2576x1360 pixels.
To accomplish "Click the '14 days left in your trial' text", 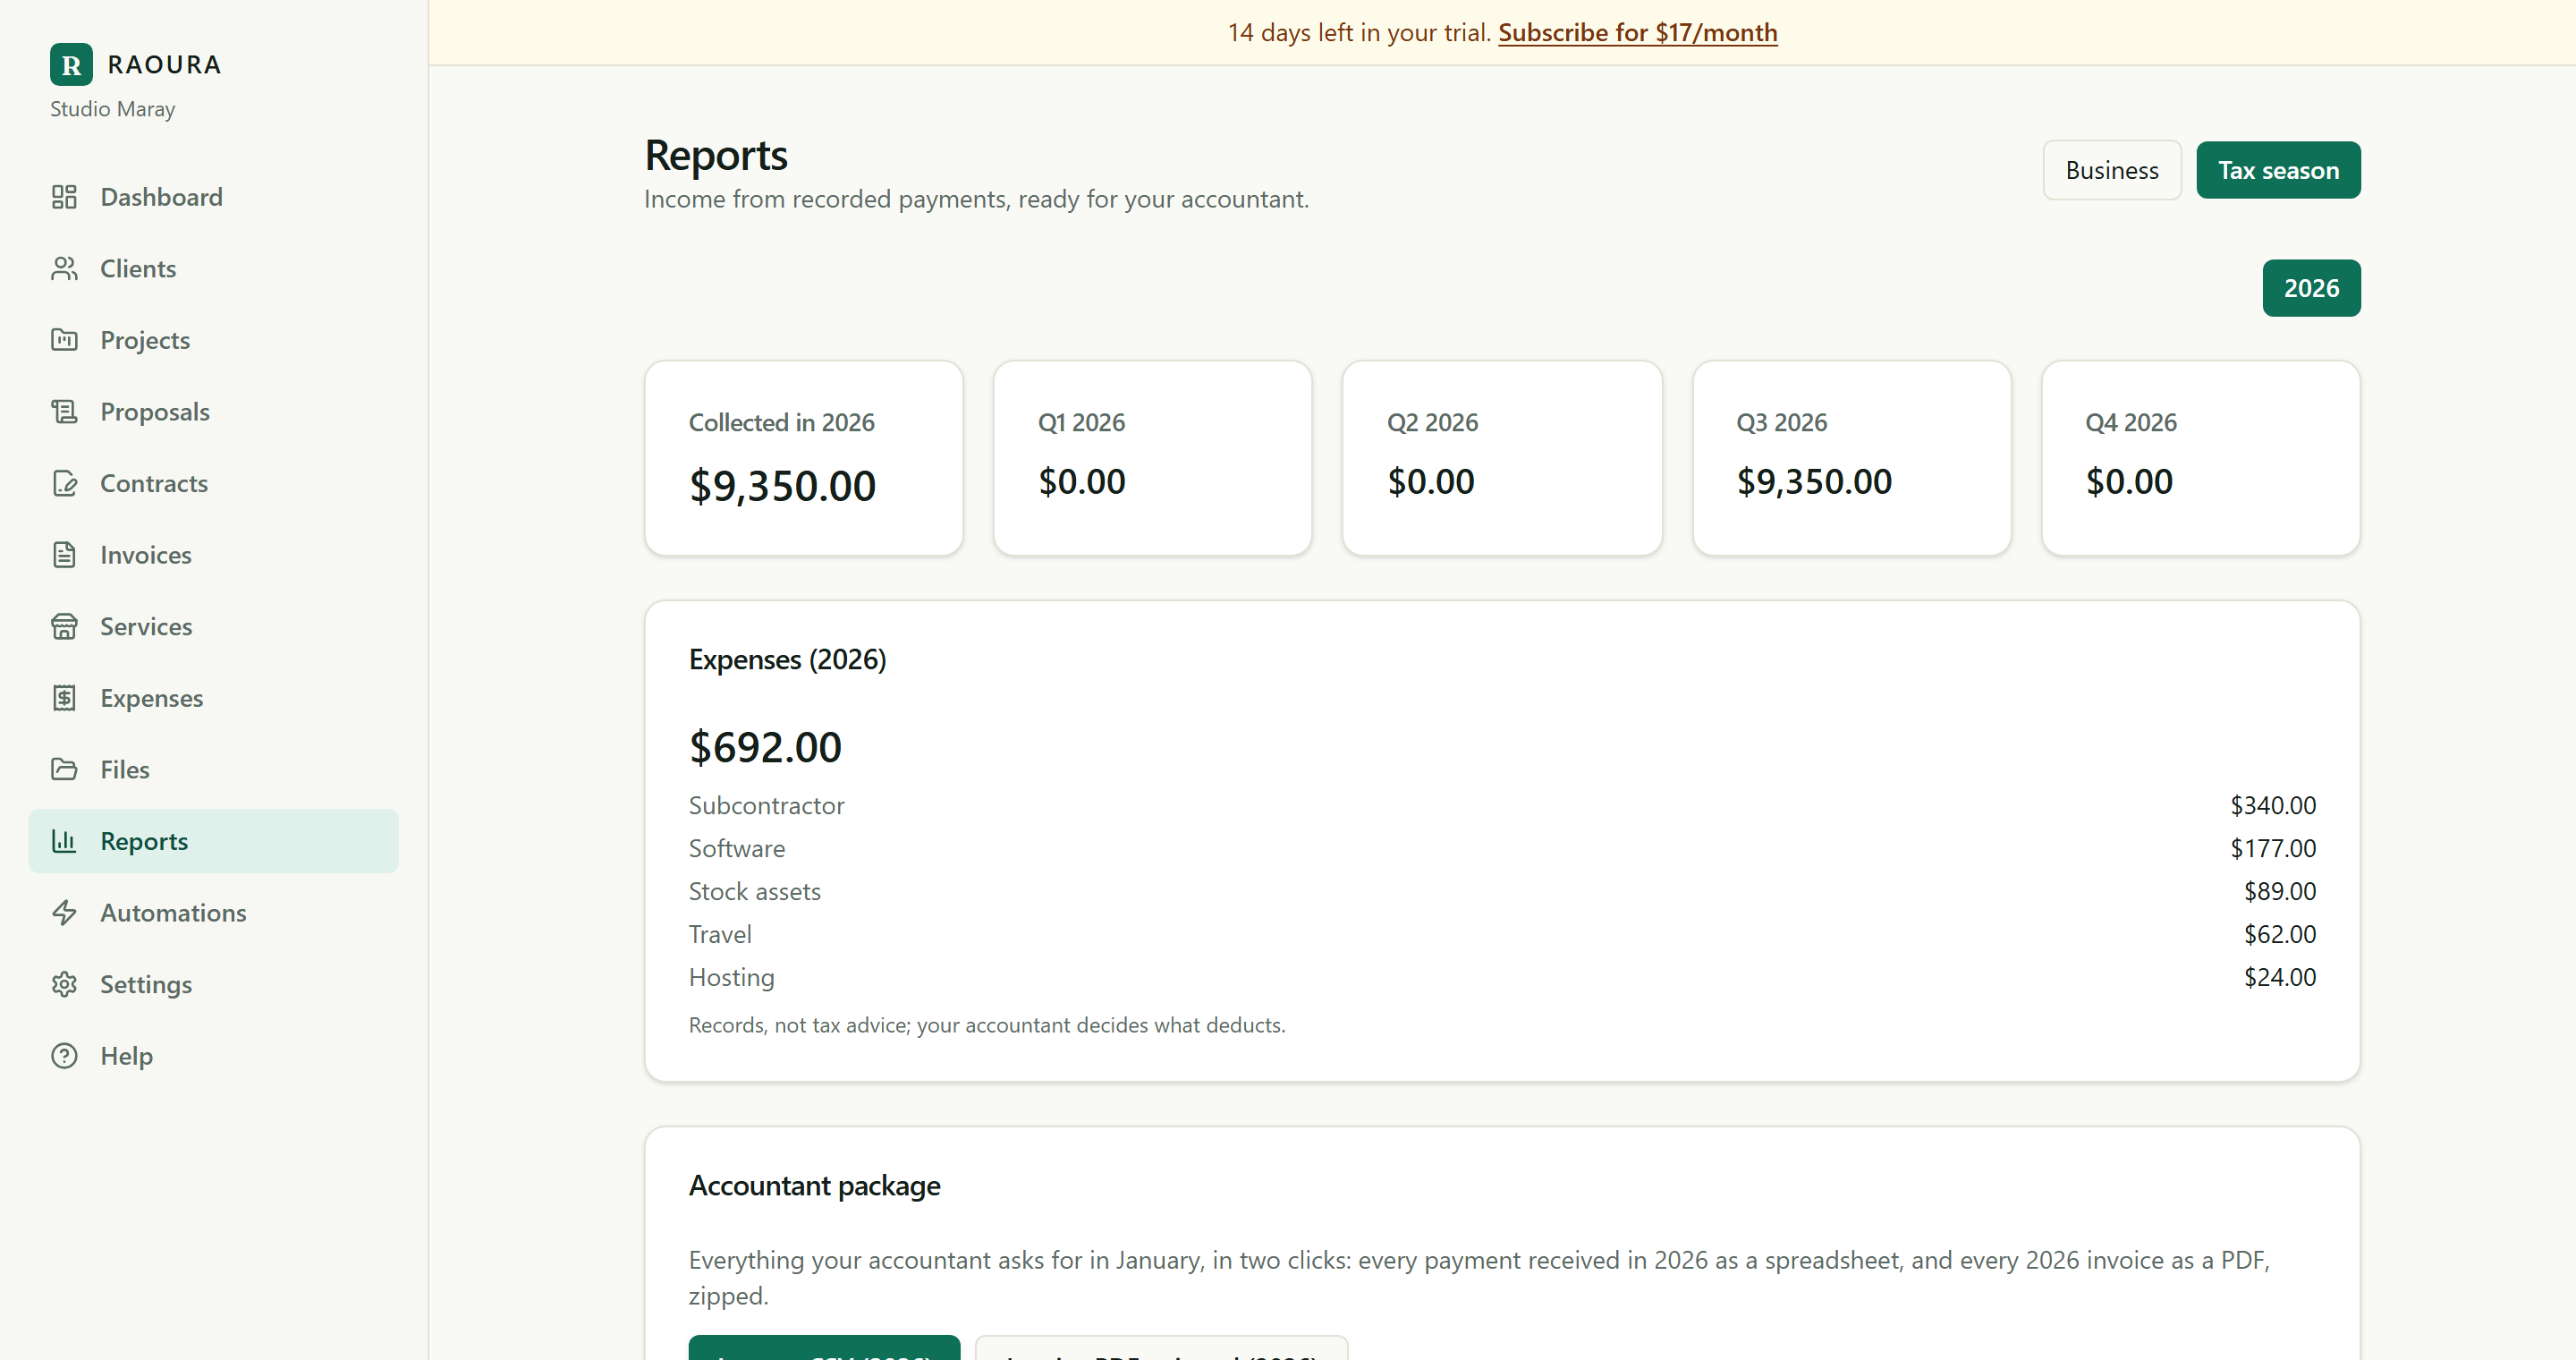I will click(1359, 33).
